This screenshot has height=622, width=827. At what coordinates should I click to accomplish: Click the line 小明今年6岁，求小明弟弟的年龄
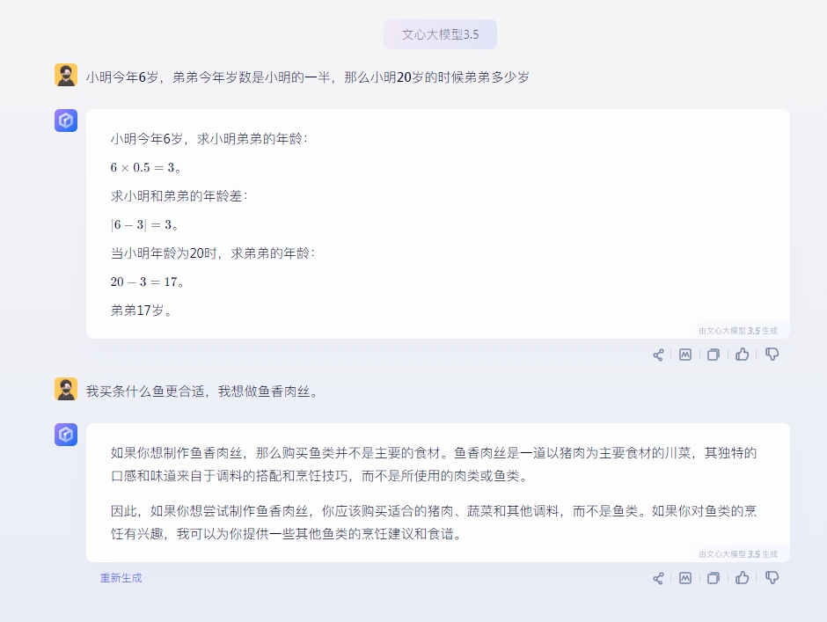click(209, 139)
